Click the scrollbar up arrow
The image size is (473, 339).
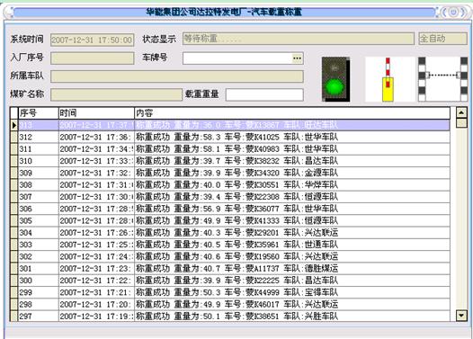click(x=461, y=112)
